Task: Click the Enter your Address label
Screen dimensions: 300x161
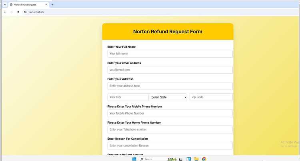Action: [120, 79]
